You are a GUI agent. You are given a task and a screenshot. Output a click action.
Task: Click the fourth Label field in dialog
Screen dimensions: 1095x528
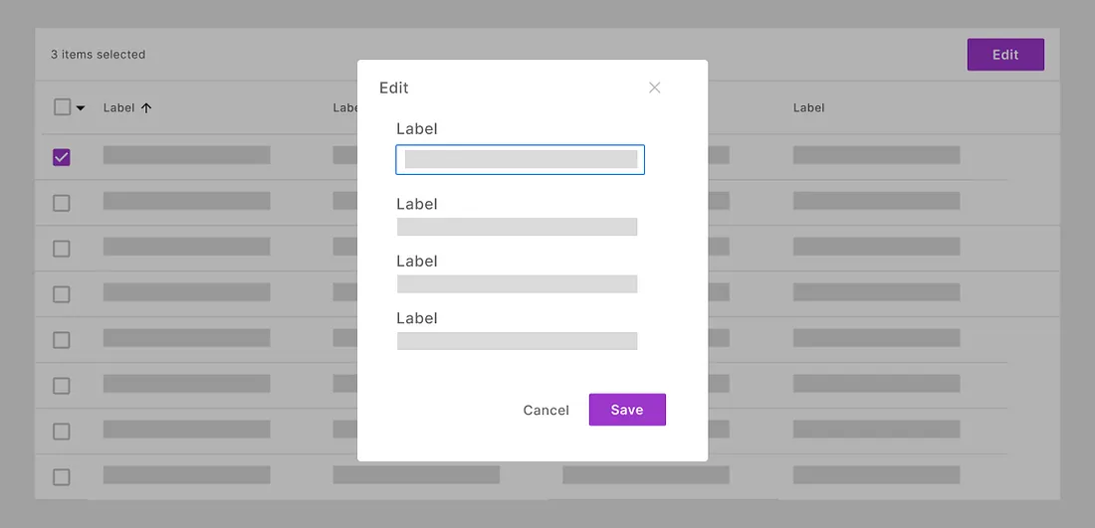(x=517, y=341)
